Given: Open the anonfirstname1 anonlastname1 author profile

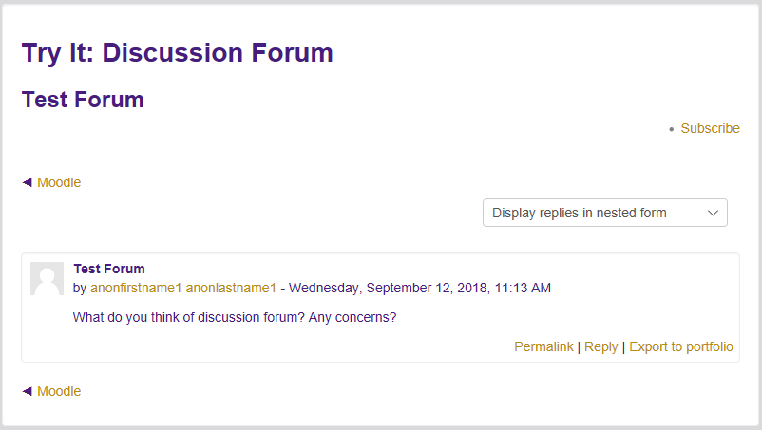Looking at the screenshot, I should tap(183, 288).
